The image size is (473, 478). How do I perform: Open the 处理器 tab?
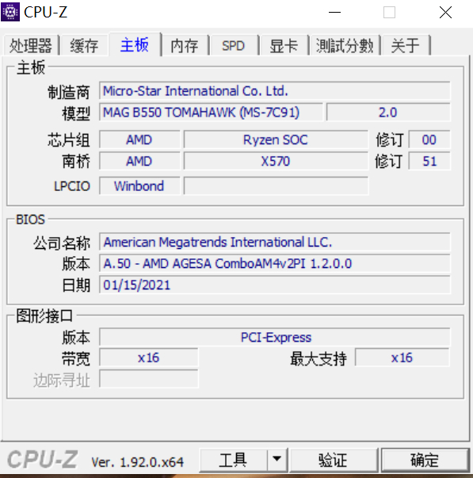[31, 46]
